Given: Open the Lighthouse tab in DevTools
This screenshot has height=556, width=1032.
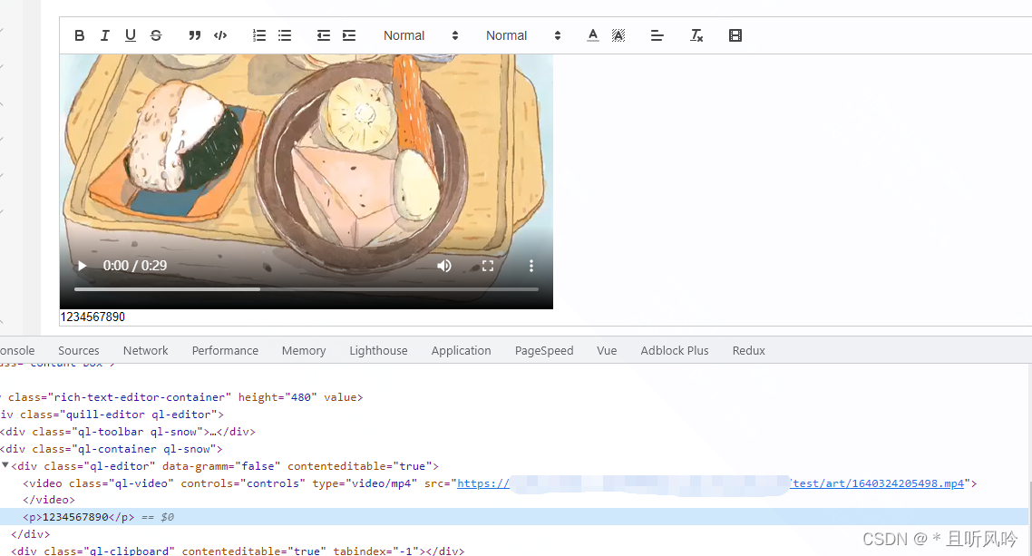Looking at the screenshot, I should [378, 350].
